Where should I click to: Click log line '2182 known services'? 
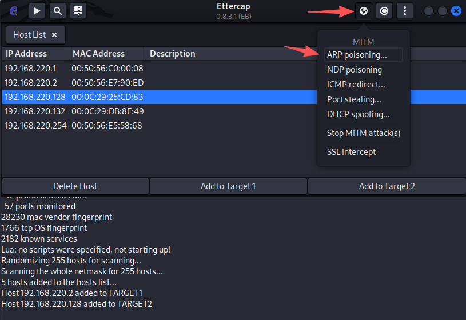(x=39, y=239)
